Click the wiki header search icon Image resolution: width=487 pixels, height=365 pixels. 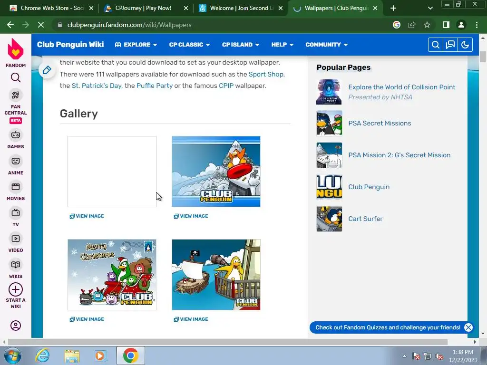[x=436, y=45]
